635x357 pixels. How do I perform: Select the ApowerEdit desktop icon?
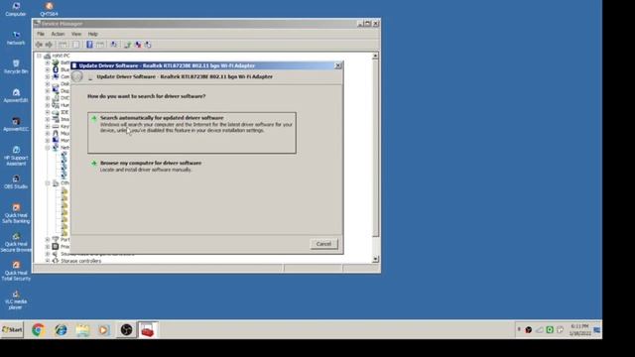point(16,95)
